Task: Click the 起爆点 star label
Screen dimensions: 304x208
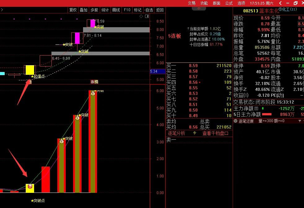Action: pos(38,77)
